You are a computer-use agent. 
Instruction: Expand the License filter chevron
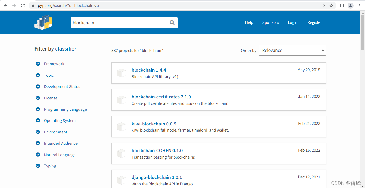pyautogui.click(x=38, y=98)
